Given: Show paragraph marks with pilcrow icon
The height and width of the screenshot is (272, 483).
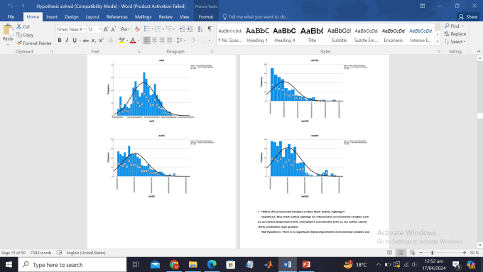Looking at the screenshot, I should pos(210,29).
